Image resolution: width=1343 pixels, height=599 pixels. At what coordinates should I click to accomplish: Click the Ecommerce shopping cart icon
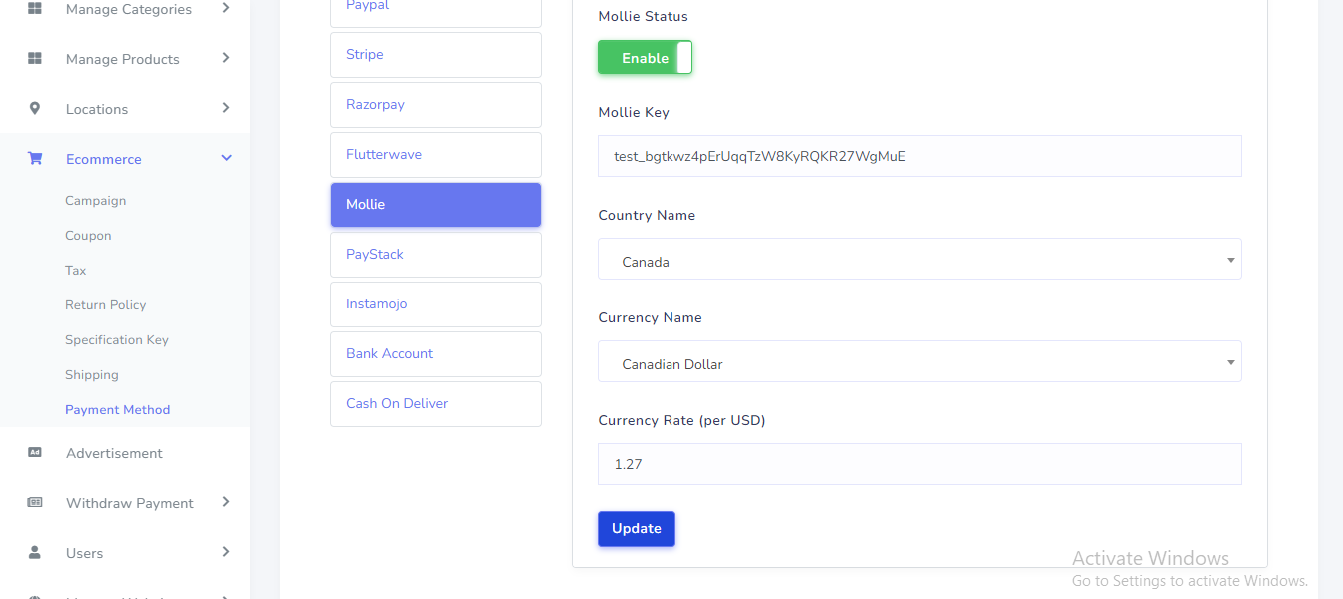35,159
